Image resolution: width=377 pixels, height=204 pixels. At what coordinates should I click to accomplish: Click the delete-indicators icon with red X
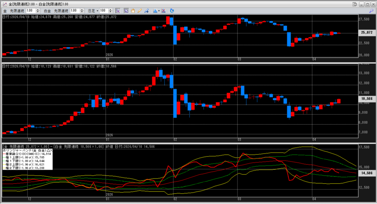[163, 11]
